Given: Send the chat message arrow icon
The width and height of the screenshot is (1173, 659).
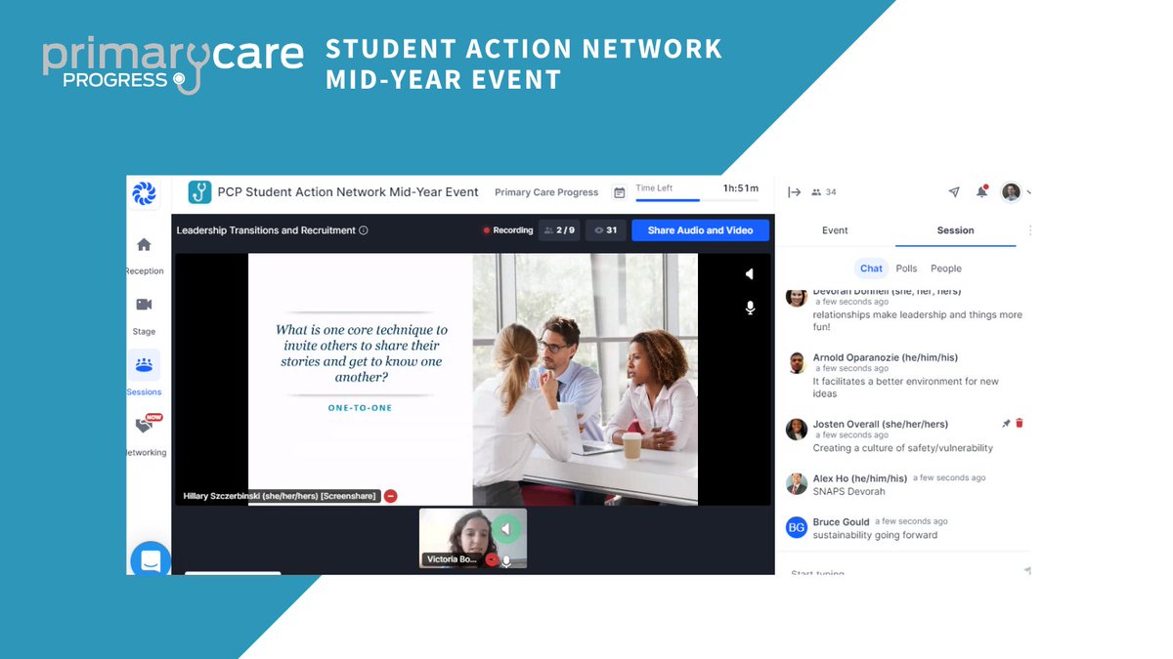Looking at the screenshot, I should point(1026,570).
